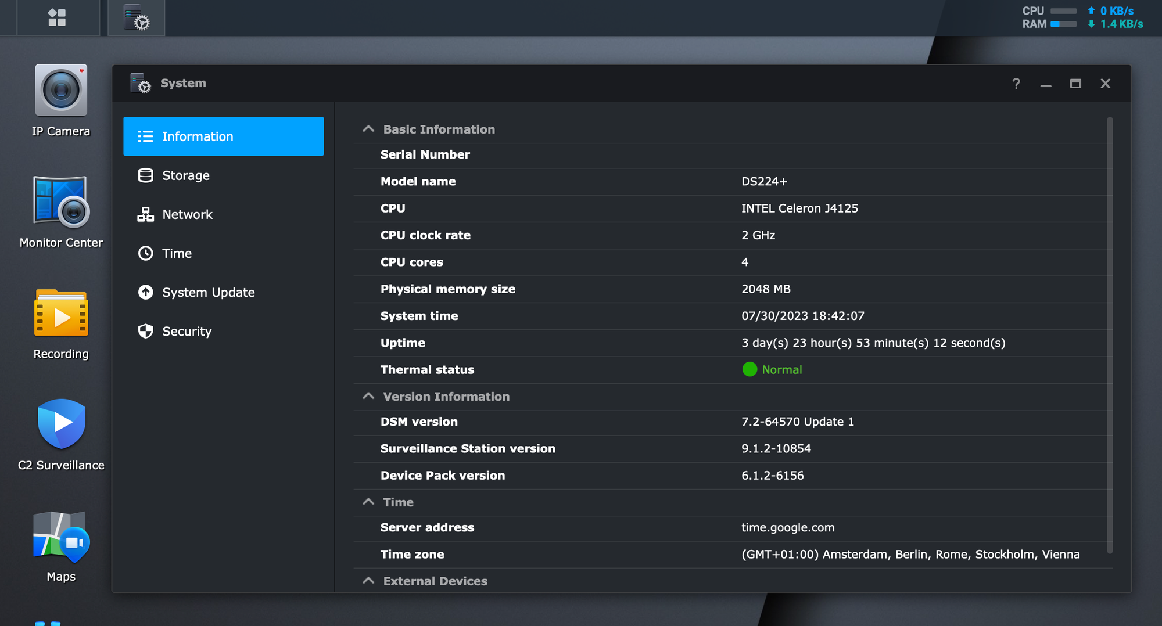Image resolution: width=1162 pixels, height=626 pixels.
Task: Click the Serial Number row label
Action: point(425,154)
